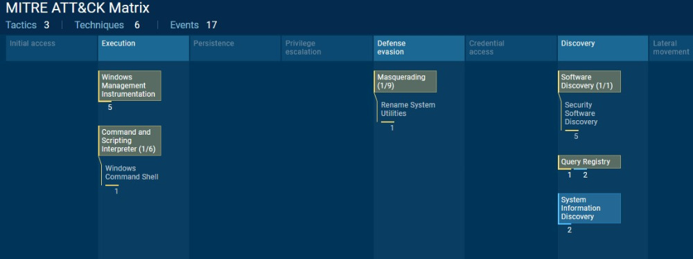
Task: Open the Masquerading (1/9) technique card
Action: pyautogui.click(x=405, y=81)
